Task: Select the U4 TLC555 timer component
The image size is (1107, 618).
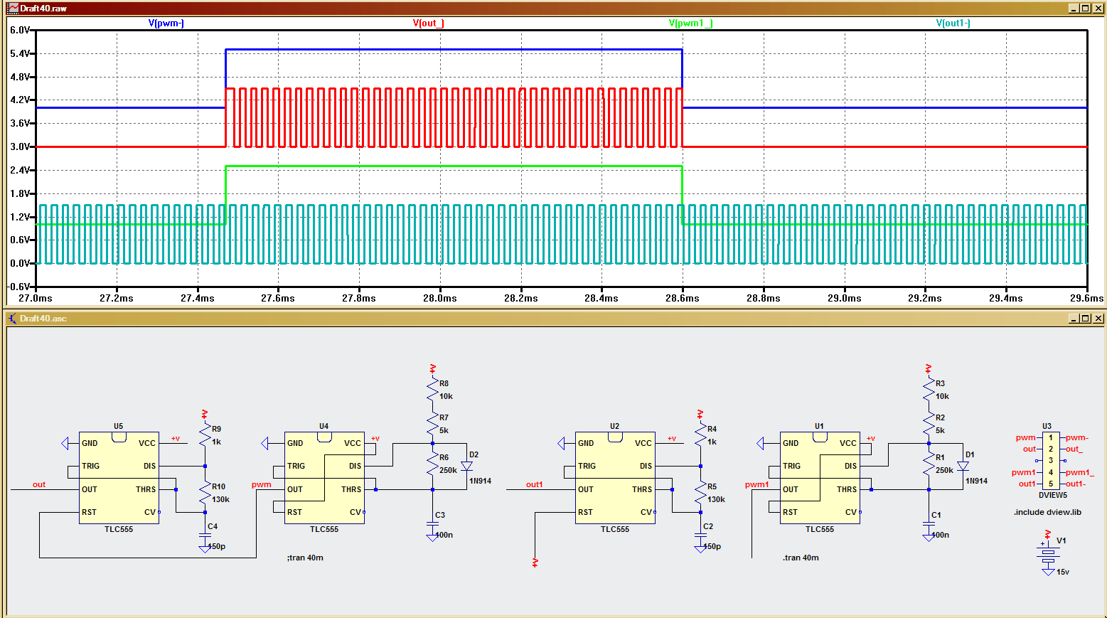Action: (x=324, y=478)
